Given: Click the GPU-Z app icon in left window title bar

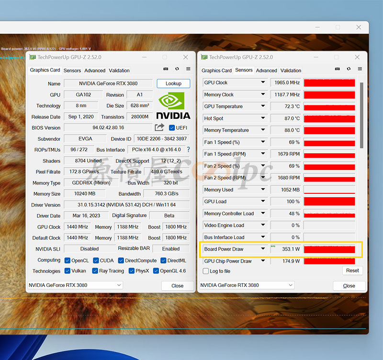Looking at the screenshot, I should (x=33, y=57).
